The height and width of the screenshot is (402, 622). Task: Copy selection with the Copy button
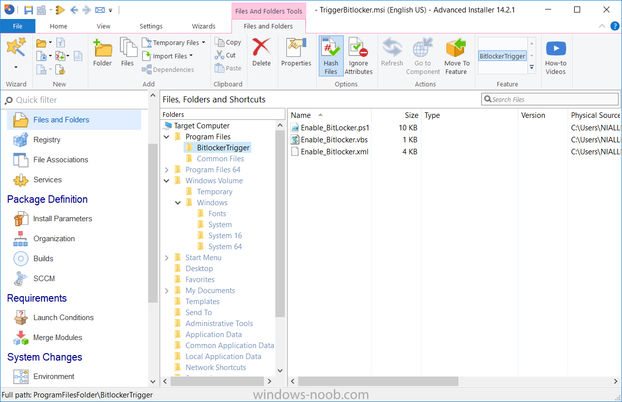tap(227, 42)
